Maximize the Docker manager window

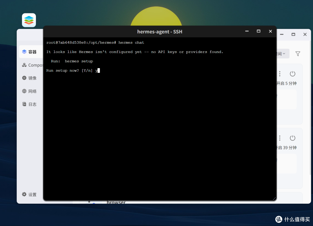293,34
